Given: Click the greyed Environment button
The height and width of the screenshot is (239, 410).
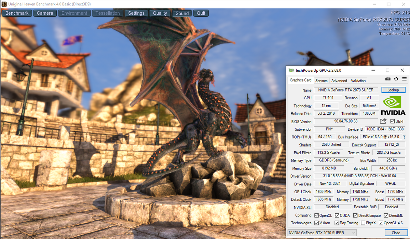Looking at the screenshot, I should tap(74, 13).
